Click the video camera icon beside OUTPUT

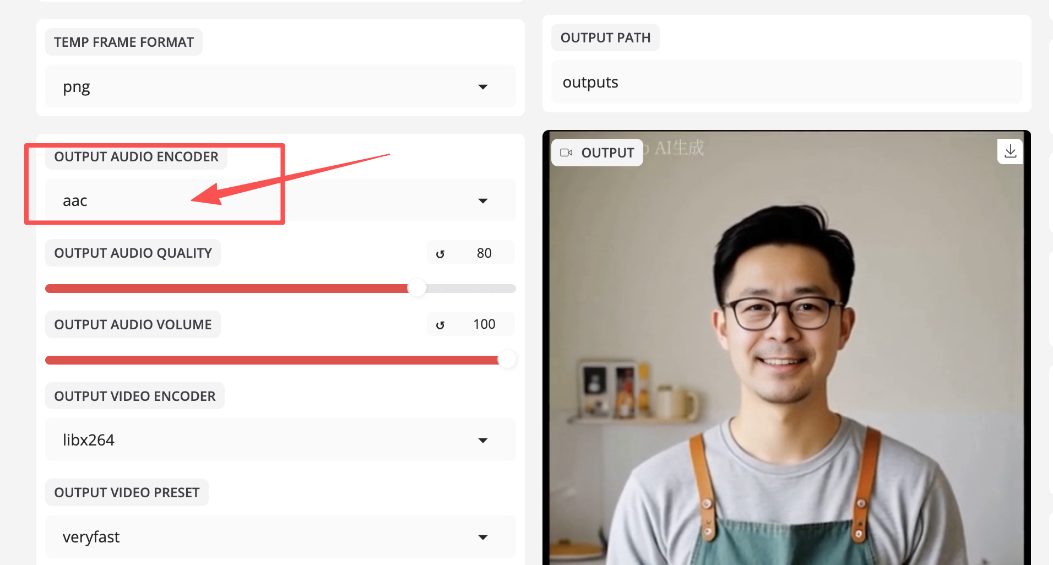[x=566, y=153]
